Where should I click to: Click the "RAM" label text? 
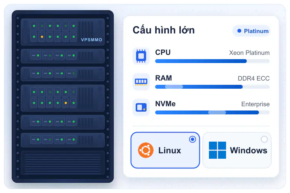click(163, 78)
